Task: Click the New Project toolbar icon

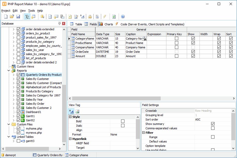Action: point(5,17)
